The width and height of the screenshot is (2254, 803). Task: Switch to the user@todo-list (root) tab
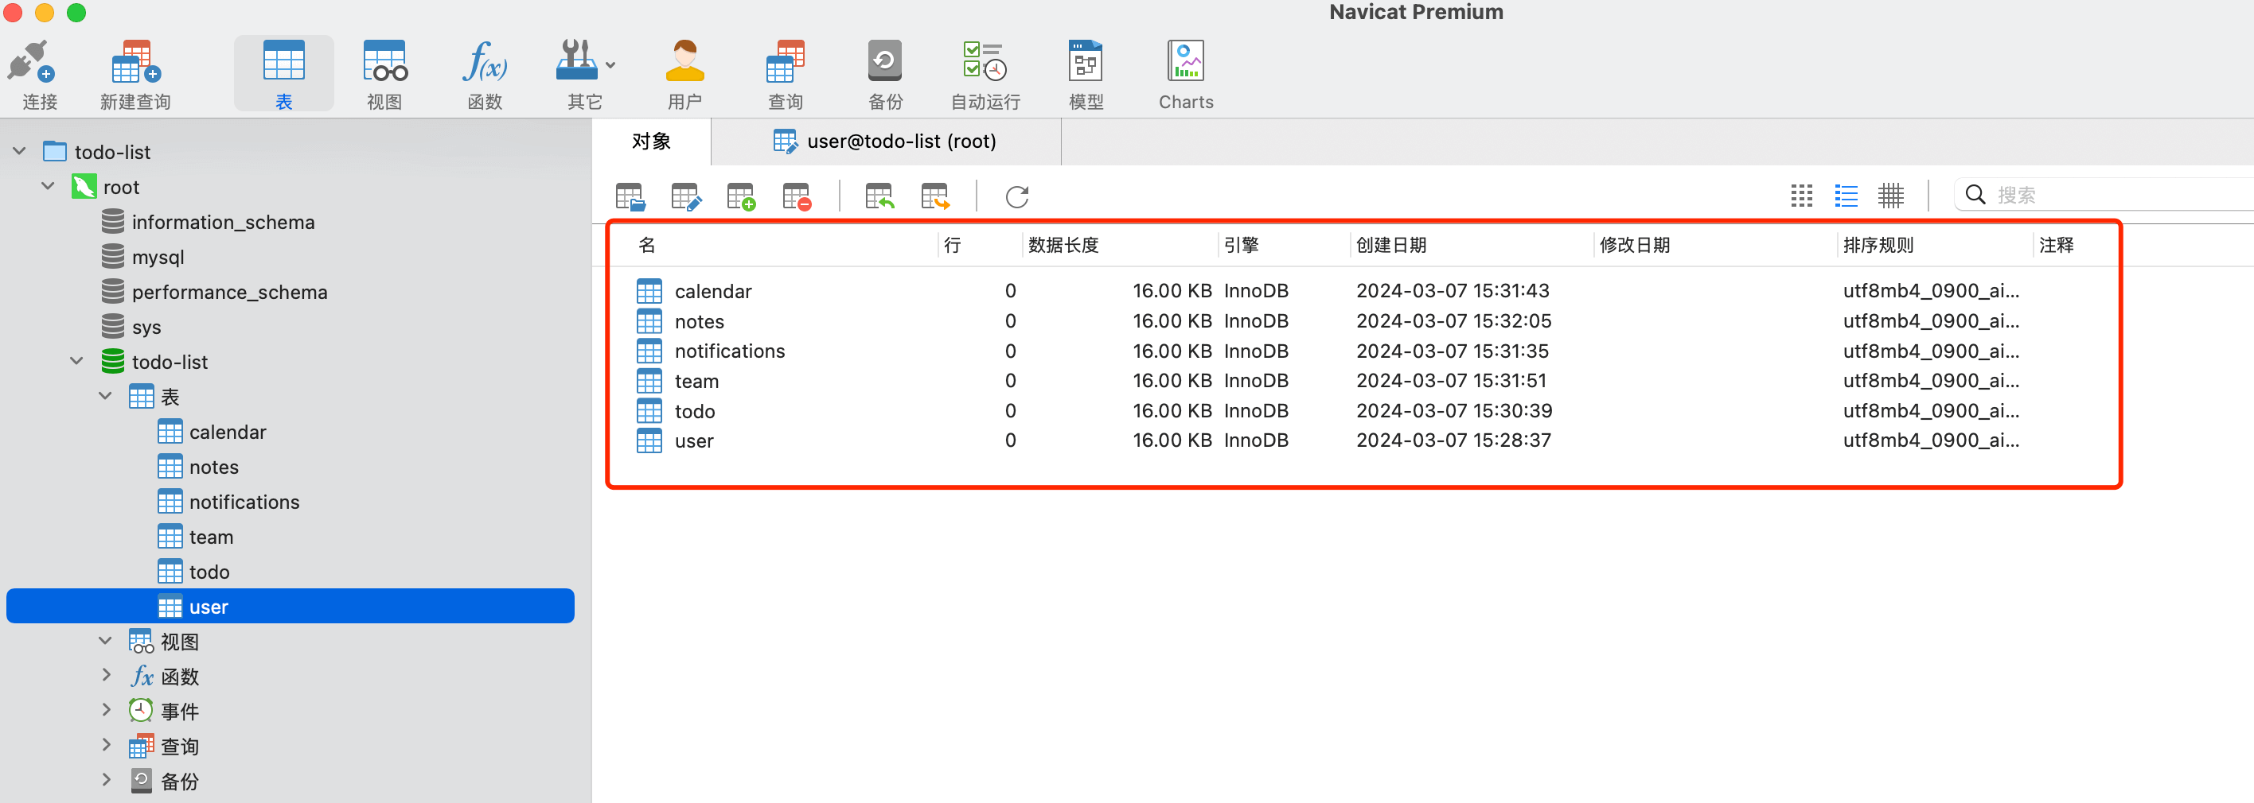click(x=886, y=142)
